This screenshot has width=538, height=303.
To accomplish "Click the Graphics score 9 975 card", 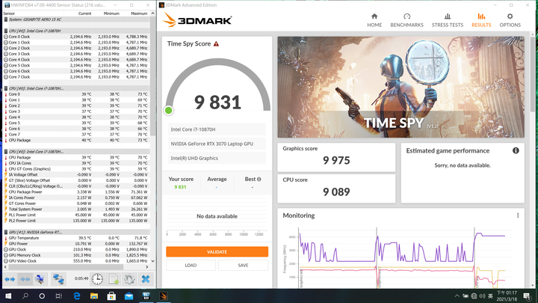I will (336, 157).
